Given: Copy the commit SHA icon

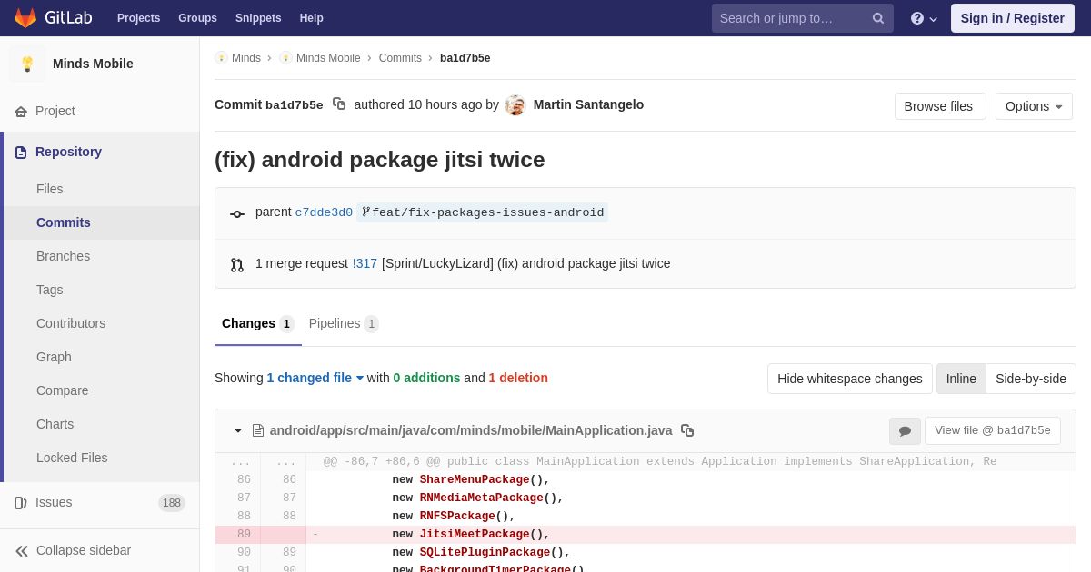Looking at the screenshot, I should (339, 104).
